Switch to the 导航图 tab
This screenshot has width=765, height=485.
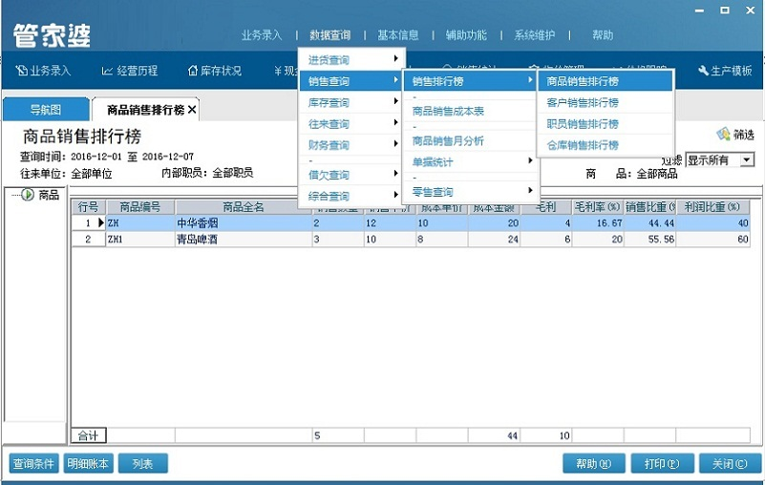tap(45, 111)
